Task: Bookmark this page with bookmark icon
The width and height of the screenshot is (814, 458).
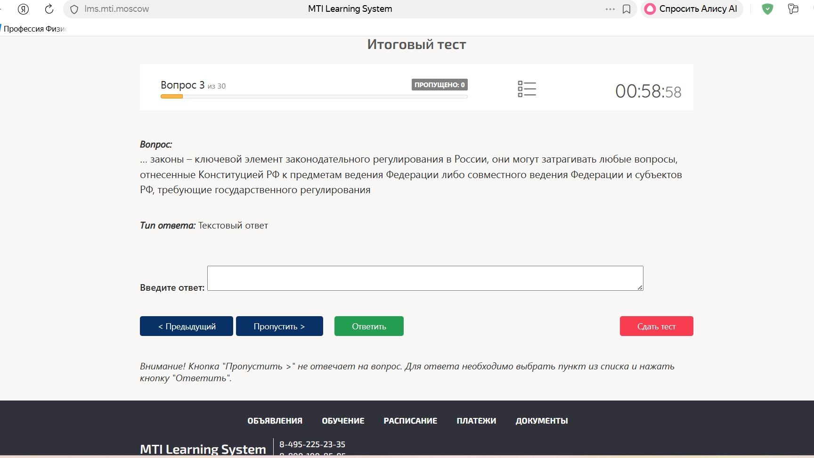Action: (627, 9)
